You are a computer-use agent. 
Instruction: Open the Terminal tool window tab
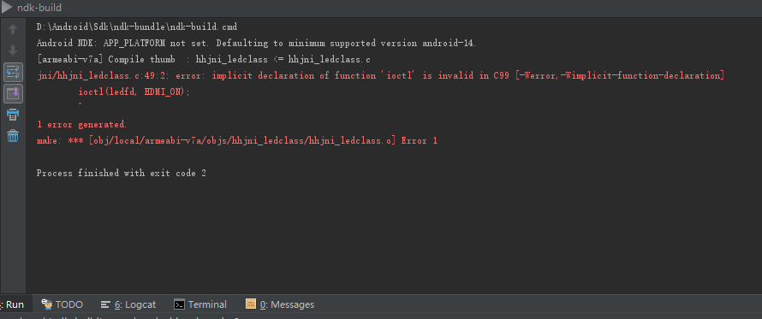pos(200,304)
